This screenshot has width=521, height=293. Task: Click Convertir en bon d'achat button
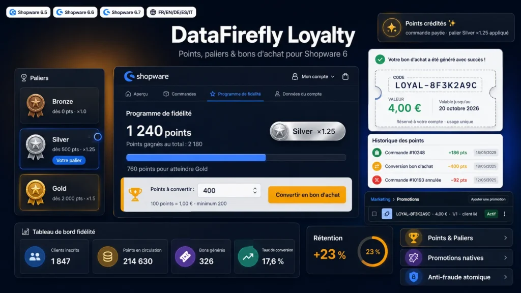307,195
